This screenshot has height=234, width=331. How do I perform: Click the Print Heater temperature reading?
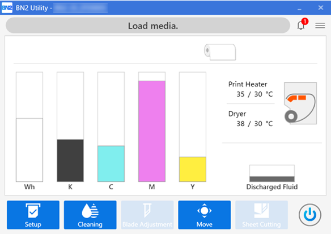pos(254,94)
